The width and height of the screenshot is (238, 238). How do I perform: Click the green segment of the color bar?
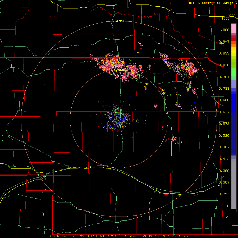pyautogui.click(x=234, y=72)
